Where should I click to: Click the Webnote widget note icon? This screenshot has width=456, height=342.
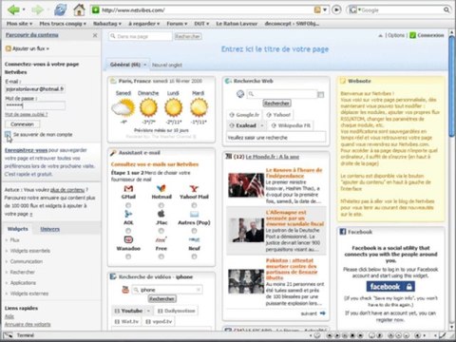(x=343, y=81)
